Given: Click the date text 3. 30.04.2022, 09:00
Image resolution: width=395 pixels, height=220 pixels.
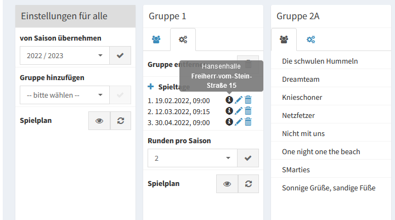Looking at the screenshot, I should point(179,122).
